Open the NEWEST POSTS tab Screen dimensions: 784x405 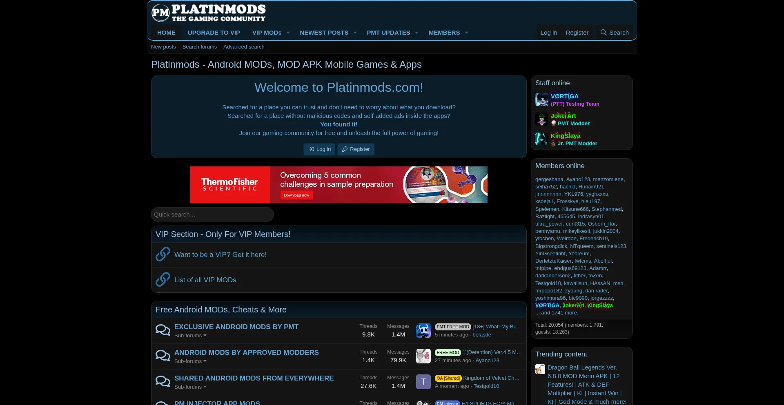point(324,33)
